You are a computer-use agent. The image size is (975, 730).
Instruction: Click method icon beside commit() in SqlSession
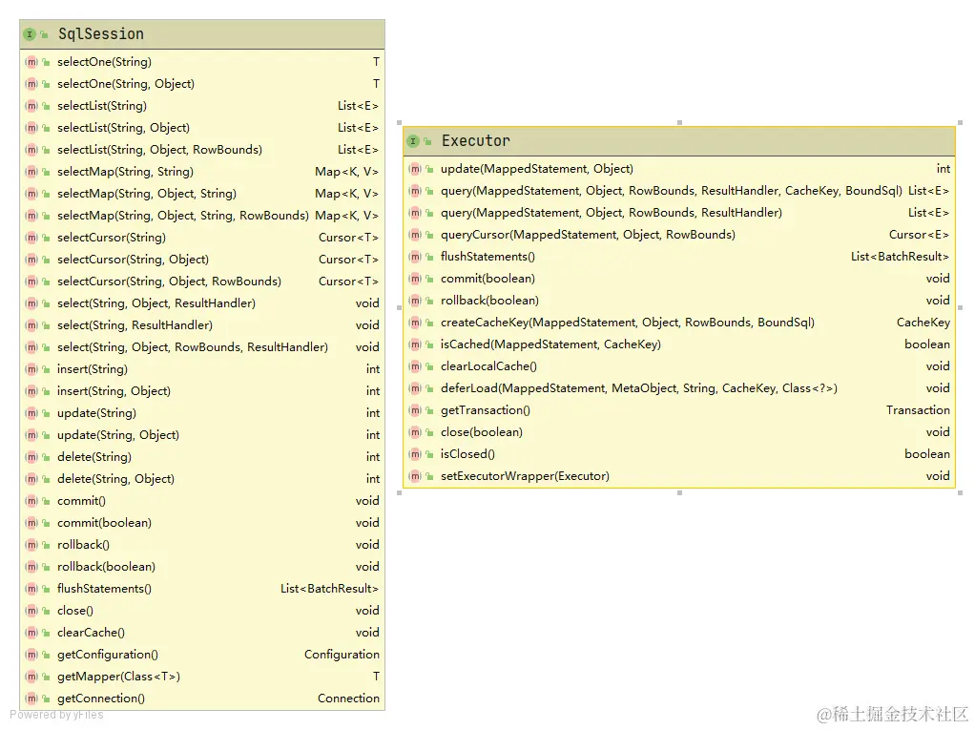pyautogui.click(x=31, y=501)
